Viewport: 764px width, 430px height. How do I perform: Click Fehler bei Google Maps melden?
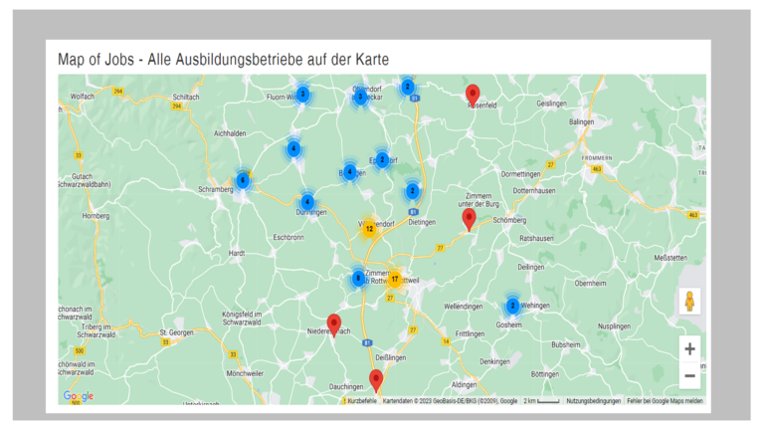pyautogui.click(x=666, y=401)
